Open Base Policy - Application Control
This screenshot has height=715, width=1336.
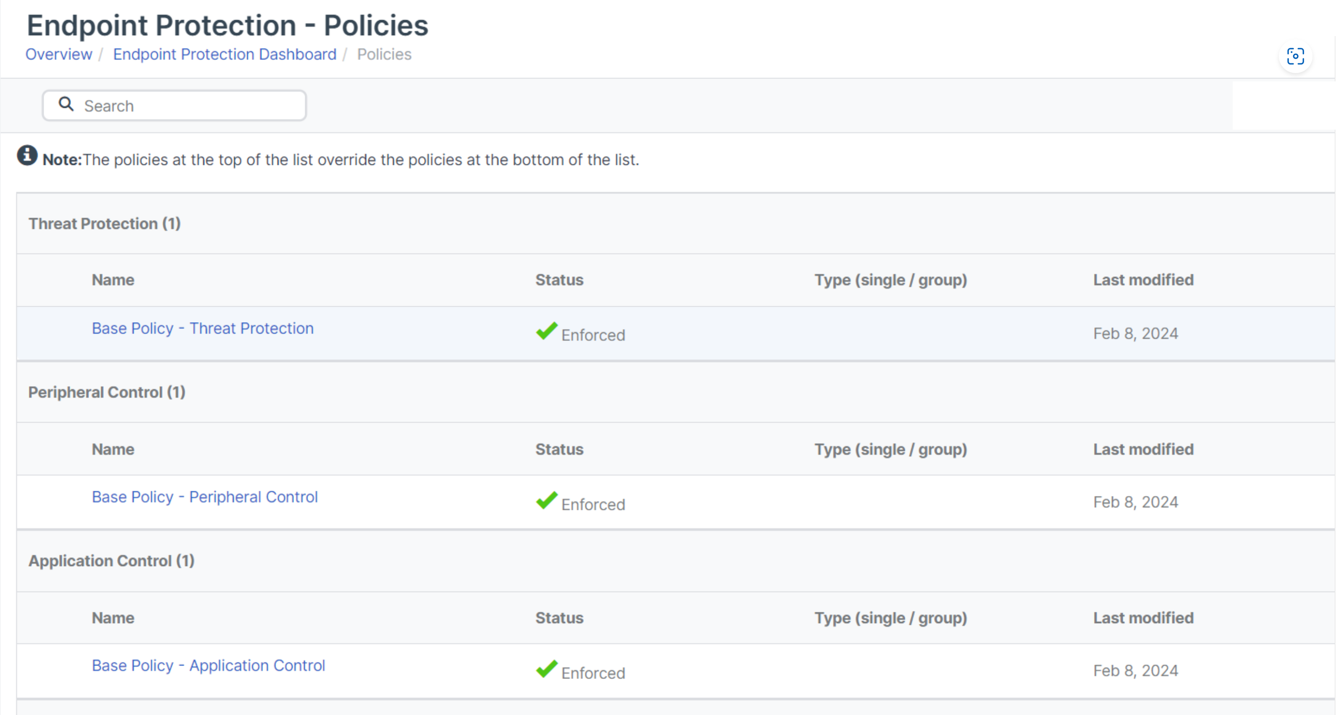point(208,665)
